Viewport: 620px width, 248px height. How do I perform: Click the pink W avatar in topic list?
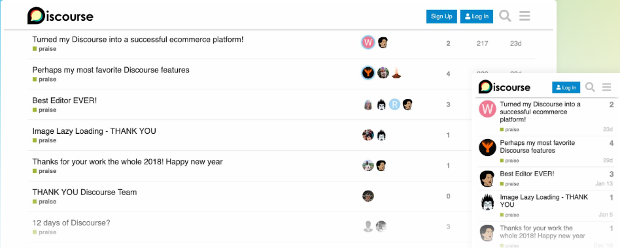(x=368, y=42)
